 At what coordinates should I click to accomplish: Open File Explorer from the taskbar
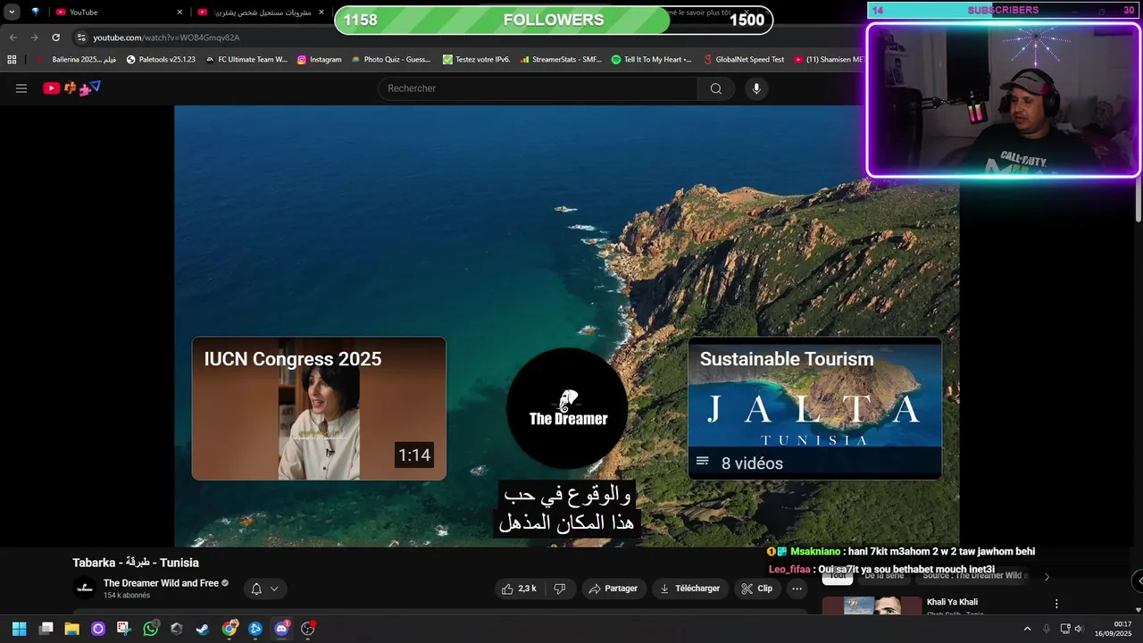[x=71, y=629]
